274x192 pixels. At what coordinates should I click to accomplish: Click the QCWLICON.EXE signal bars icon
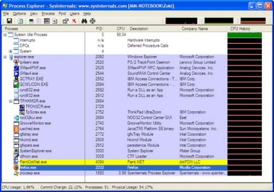pyautogui.click(x=16, y=85)
